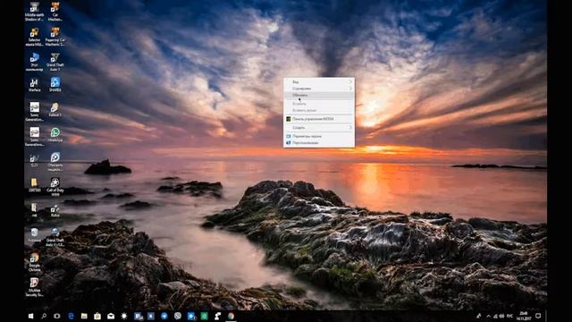The image size is (572, 322).
Task: Click the NVIDIA icon in the context menu
Action: tap(288, 119)
